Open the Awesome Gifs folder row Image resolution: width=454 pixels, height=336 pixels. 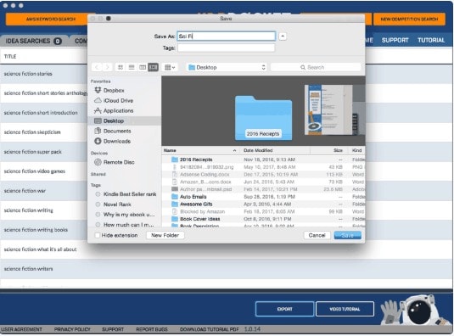click(x=263, y=204)
